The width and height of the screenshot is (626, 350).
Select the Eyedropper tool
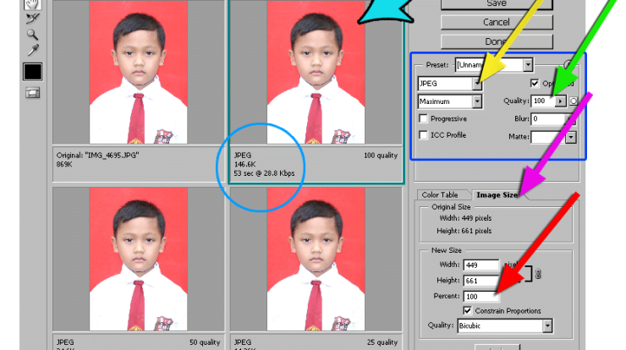click(33, 50)
